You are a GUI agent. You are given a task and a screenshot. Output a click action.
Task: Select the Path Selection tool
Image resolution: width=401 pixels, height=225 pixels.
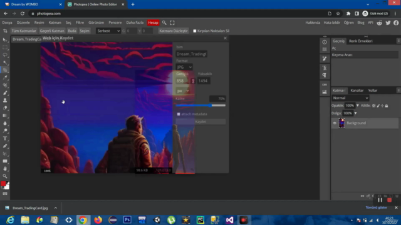pyautogui.click(x=5, y=154)
